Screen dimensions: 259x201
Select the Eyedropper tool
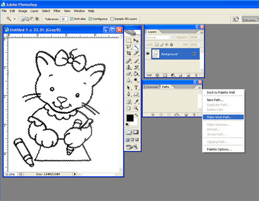(x=136, y=102)
